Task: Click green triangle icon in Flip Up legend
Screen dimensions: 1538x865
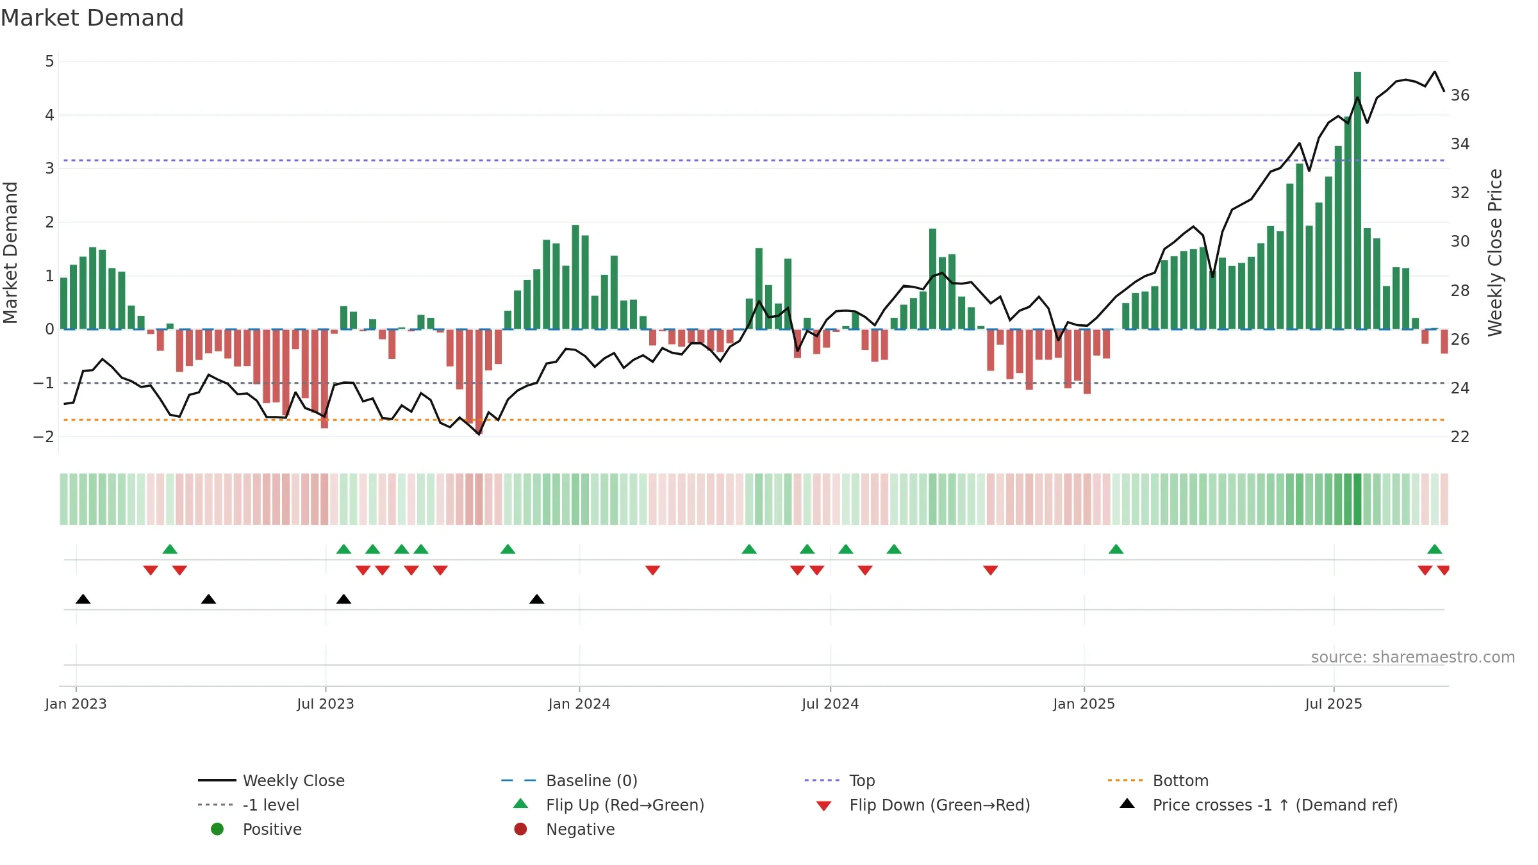Action: point(521,803)
